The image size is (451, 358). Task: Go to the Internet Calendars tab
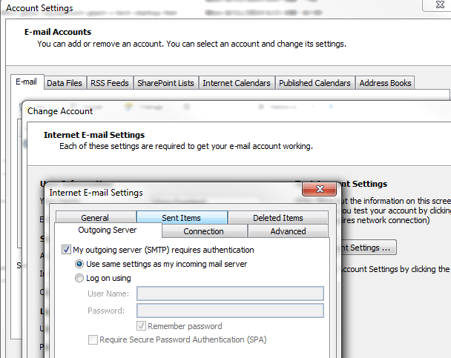[x=237, y=83]
